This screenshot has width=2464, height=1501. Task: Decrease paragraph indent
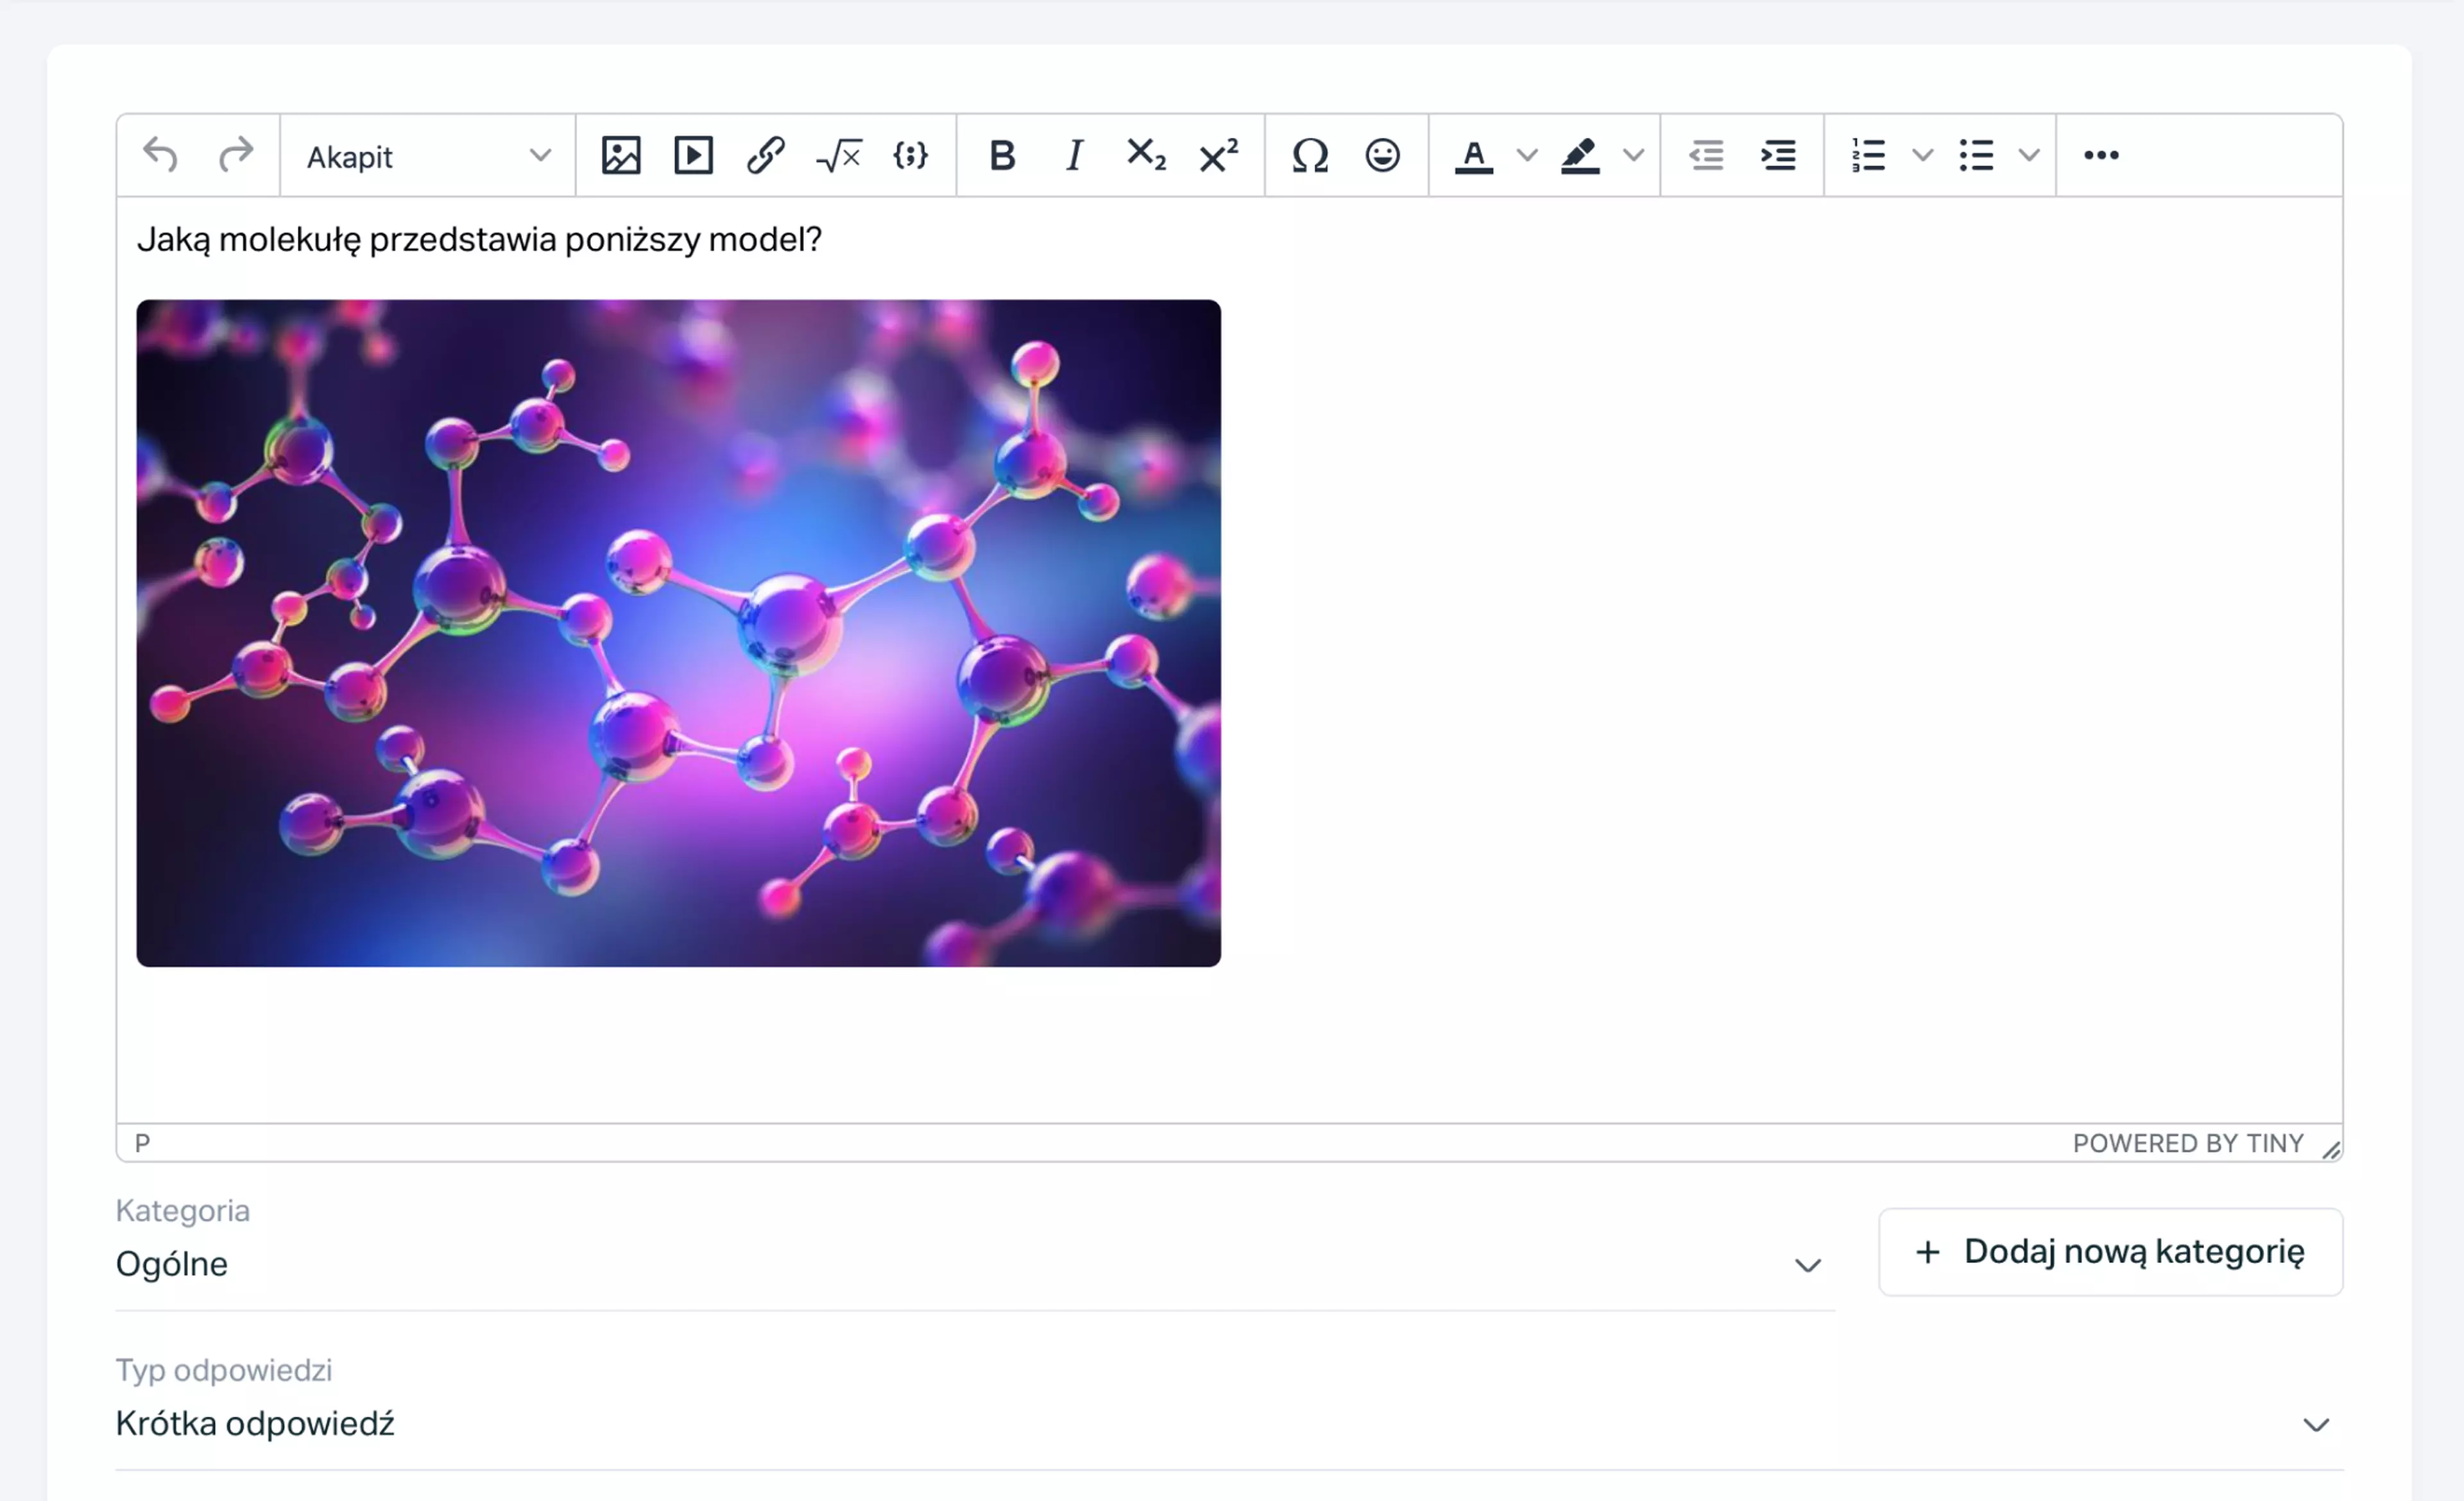[x=1706, y=156]
